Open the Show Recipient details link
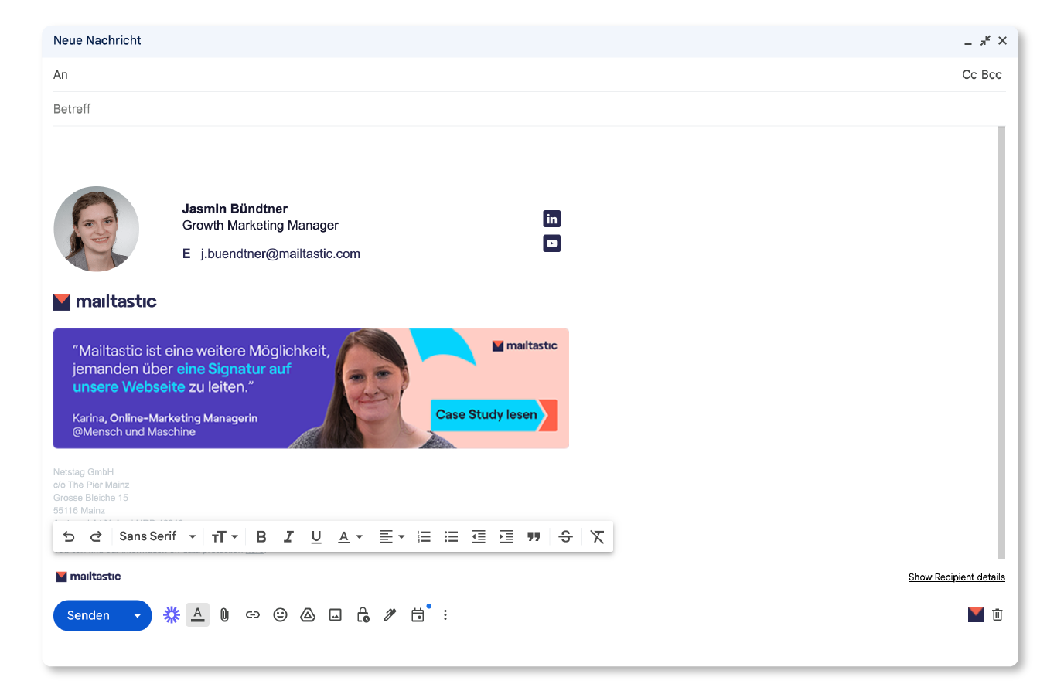 (957, 577)
